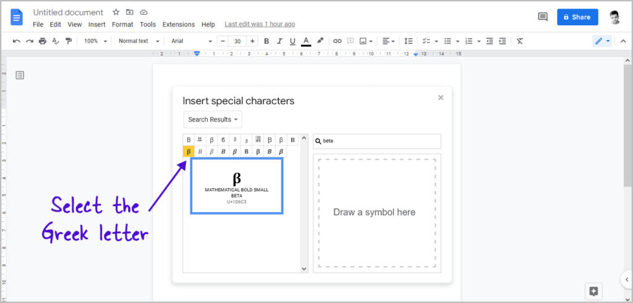This screenshot has height=303, width=633.
Task: Open Editing mode pencil dropdown
Action: pyautogui.click(x=602, y=41)
